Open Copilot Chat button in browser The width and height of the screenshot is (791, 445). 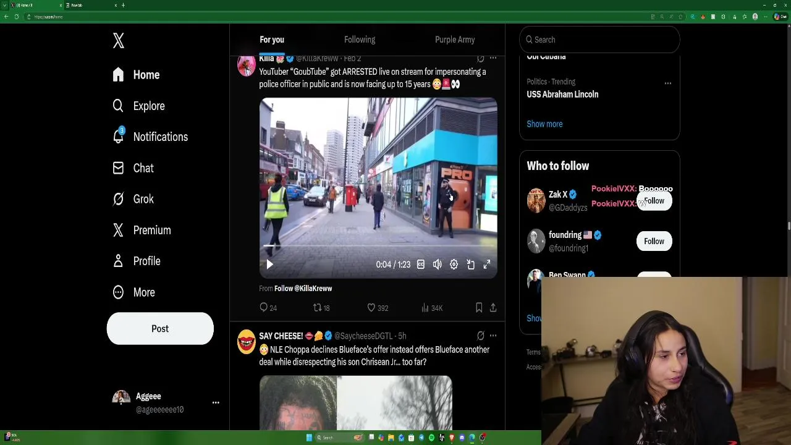pos(780,17)
